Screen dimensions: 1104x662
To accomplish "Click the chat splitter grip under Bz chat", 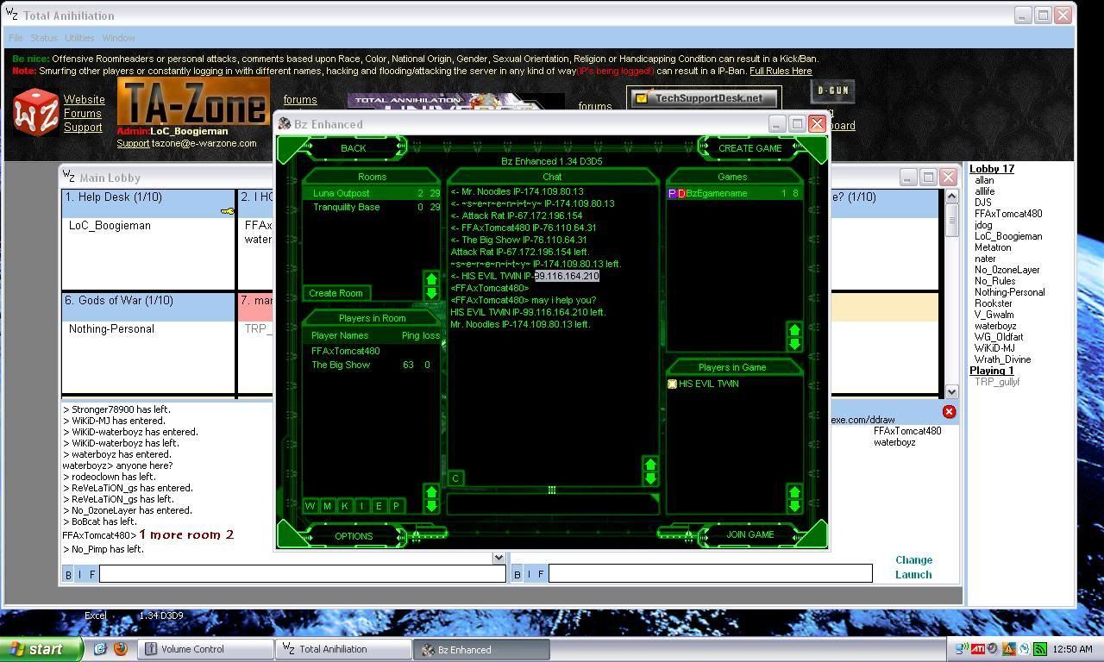I will pyautogui.click(x=552, y=490).
